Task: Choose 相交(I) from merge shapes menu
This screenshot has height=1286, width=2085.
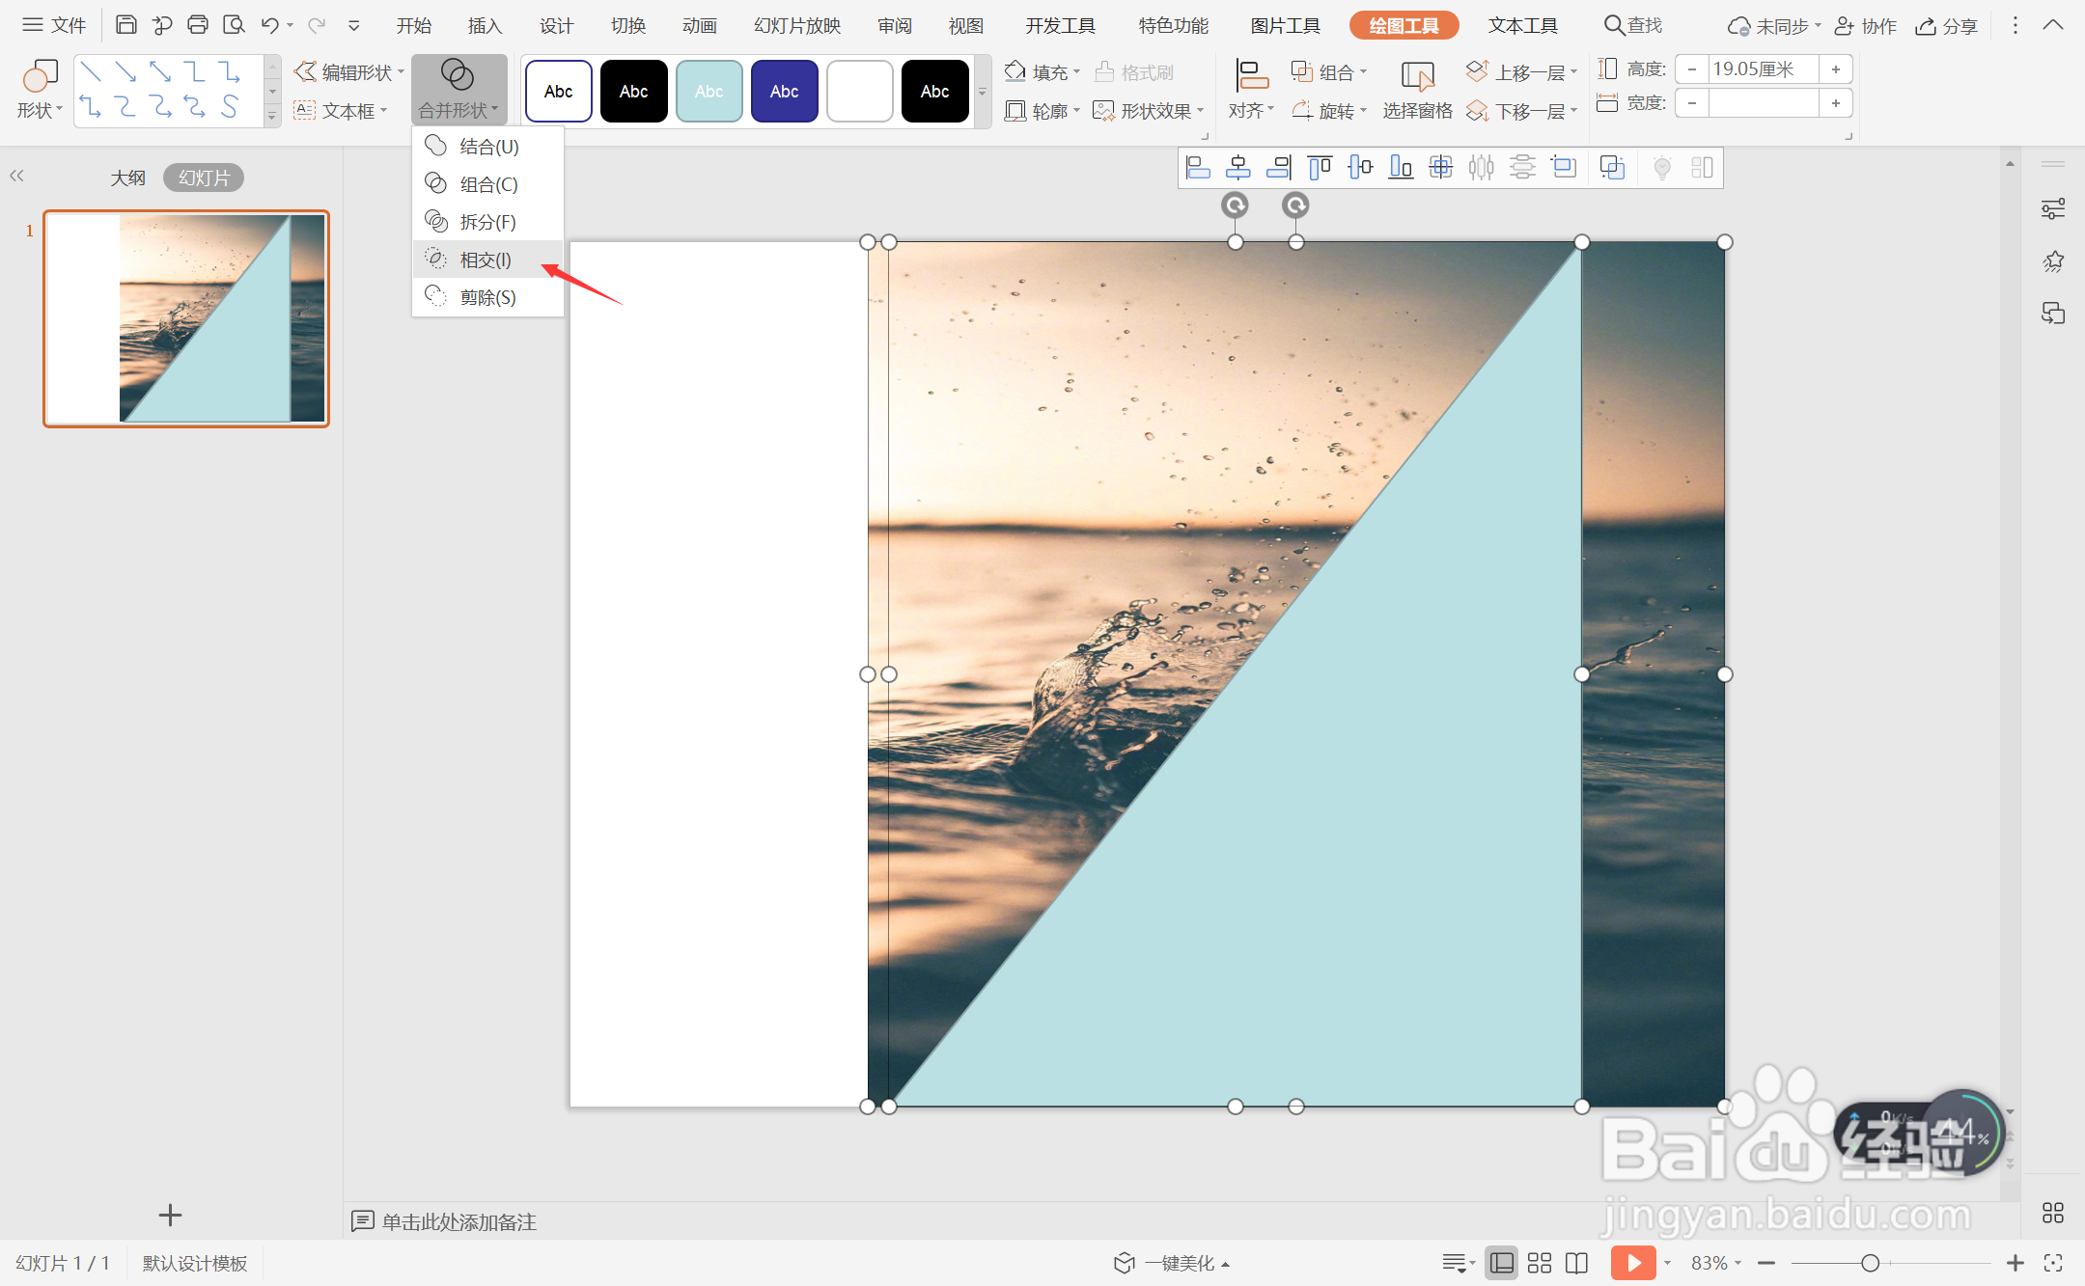Action: click(487, 260)
